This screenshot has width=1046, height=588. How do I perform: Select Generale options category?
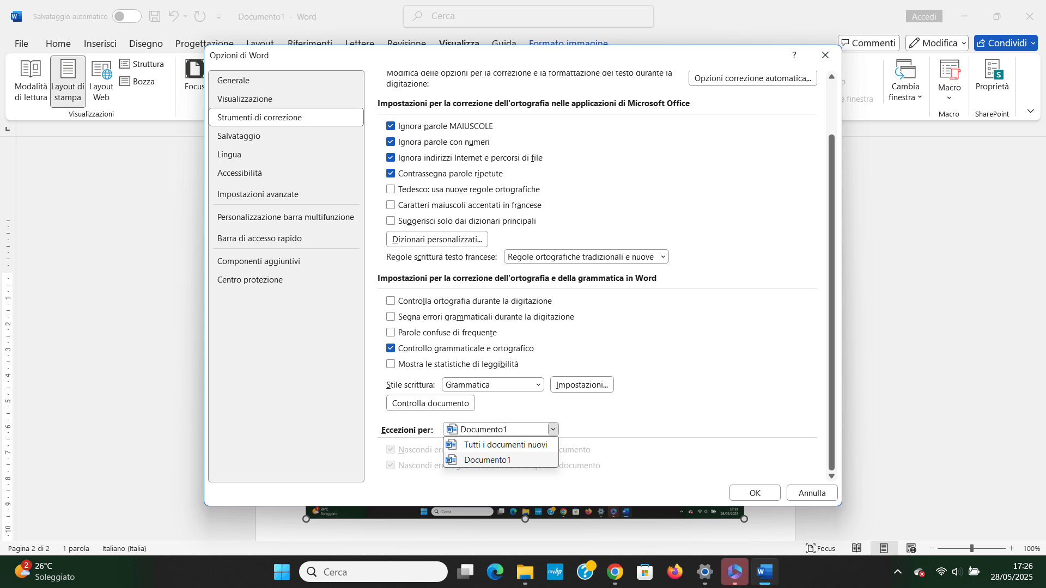point(286,80)
